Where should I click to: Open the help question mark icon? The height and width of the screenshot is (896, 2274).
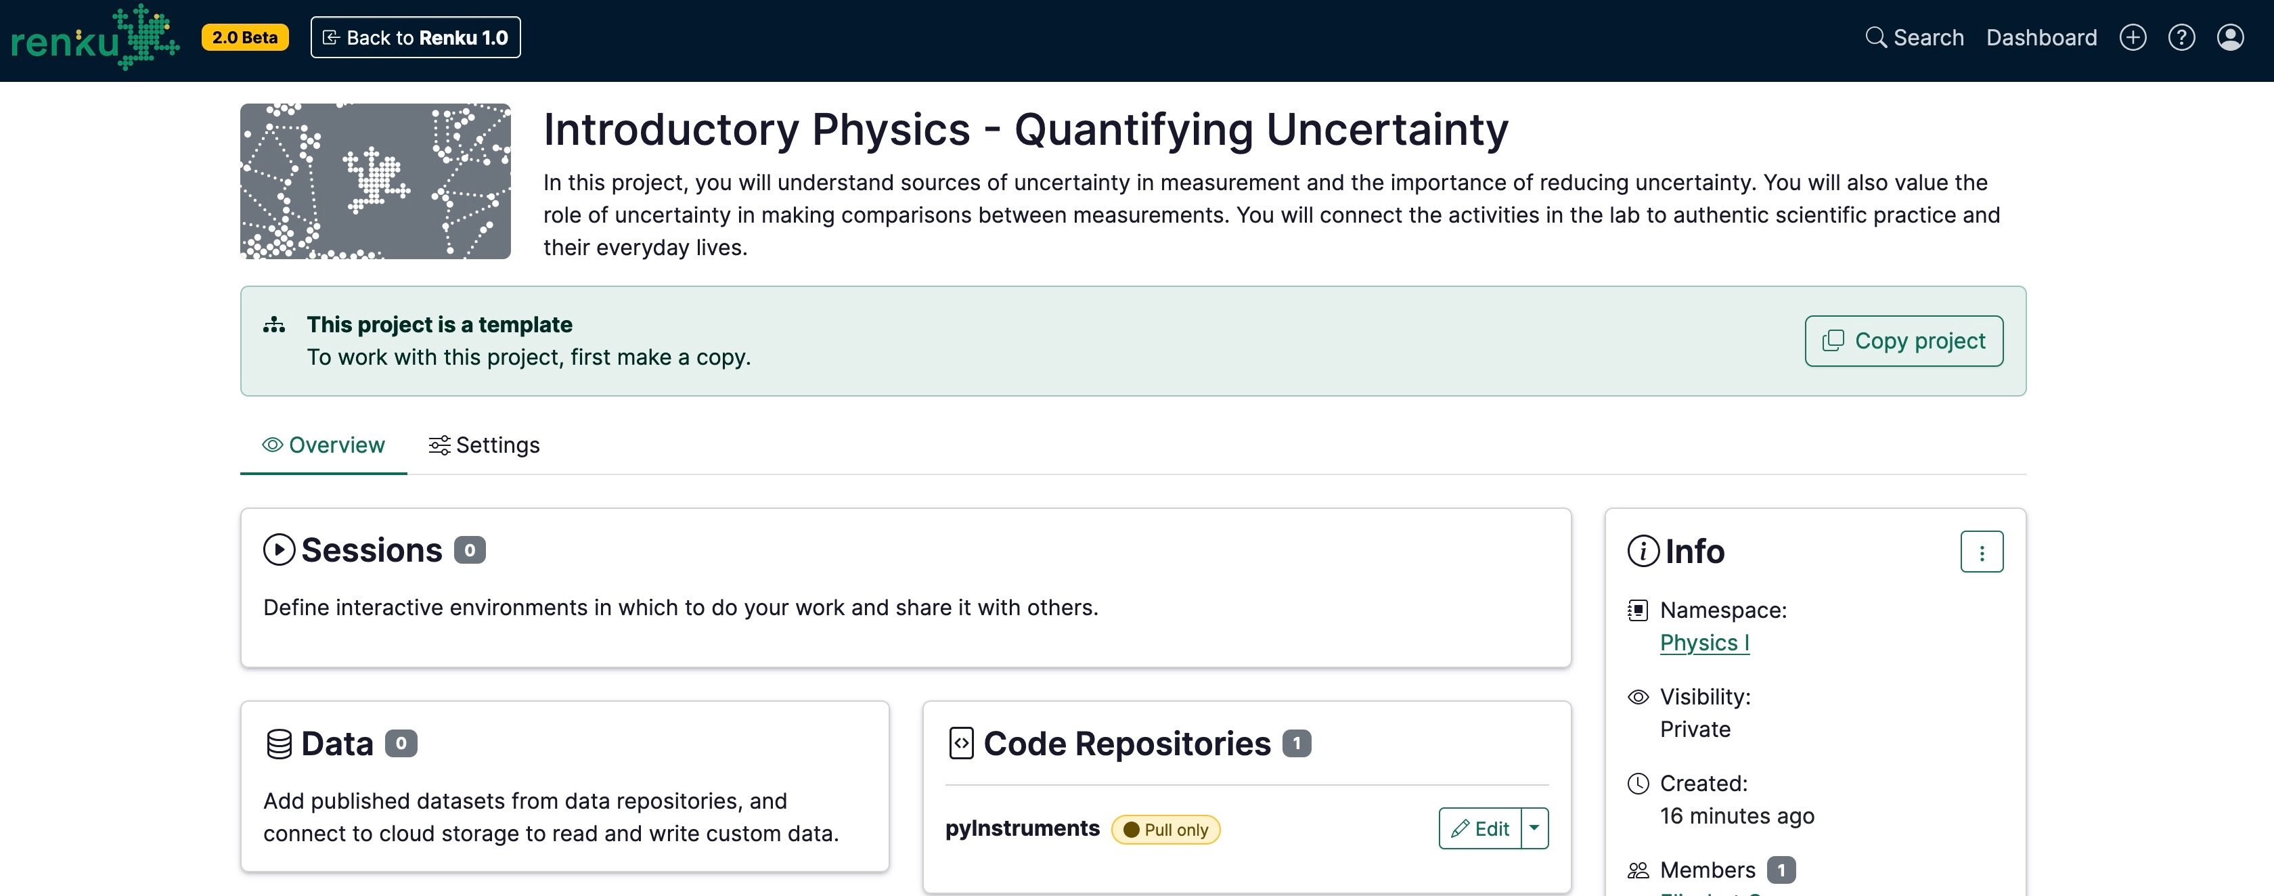(x=2181, y=37)
